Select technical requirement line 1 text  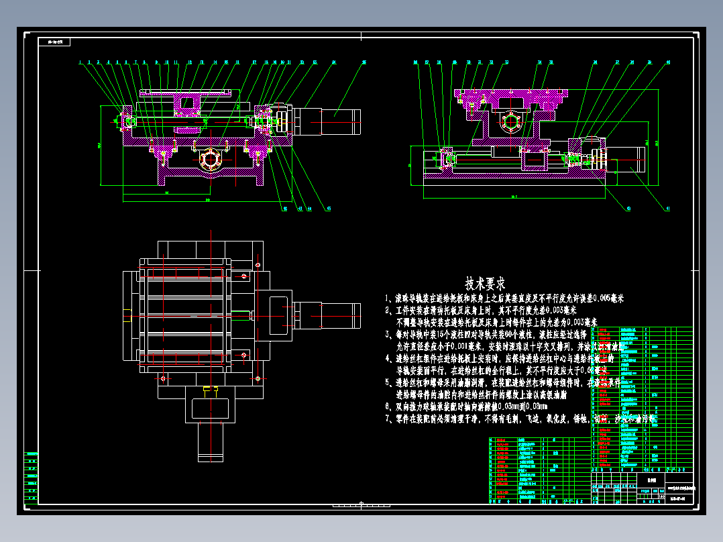tap(504, 299)
